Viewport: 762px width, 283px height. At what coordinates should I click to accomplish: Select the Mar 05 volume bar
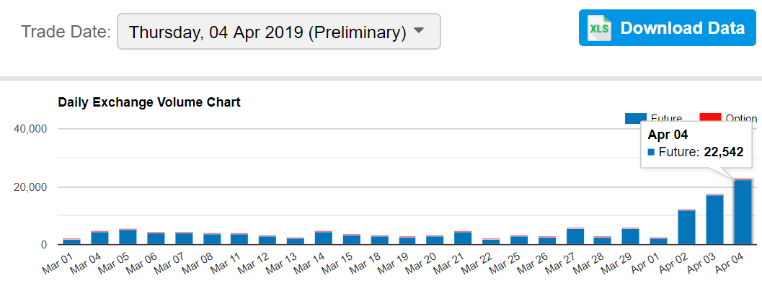pos(128,236)
